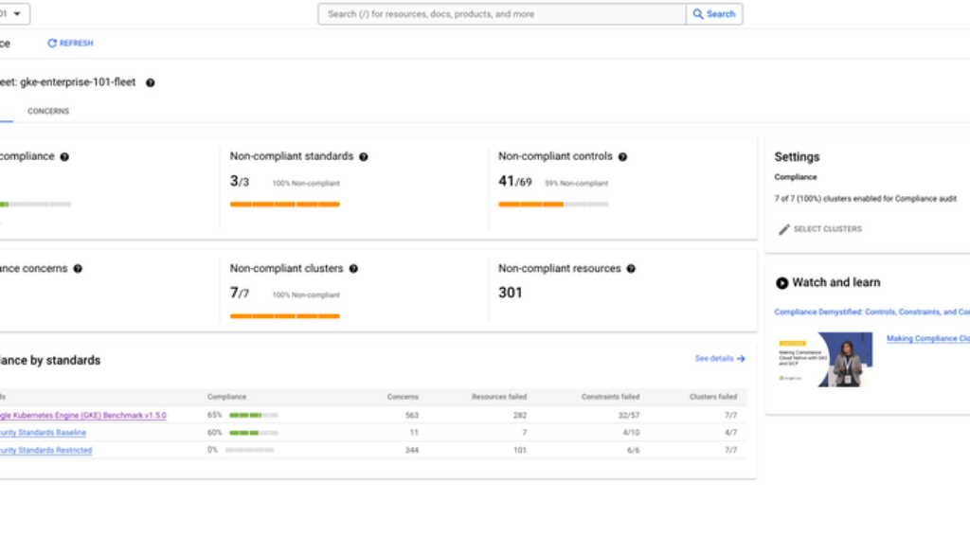Open the project selector dropdown
Screen dimensions: 970x554
pos(14,14)
